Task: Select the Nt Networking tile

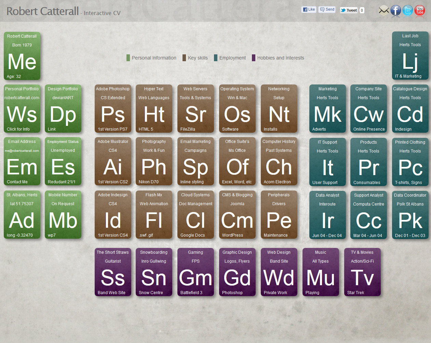Action: click(x=279, y=109)
